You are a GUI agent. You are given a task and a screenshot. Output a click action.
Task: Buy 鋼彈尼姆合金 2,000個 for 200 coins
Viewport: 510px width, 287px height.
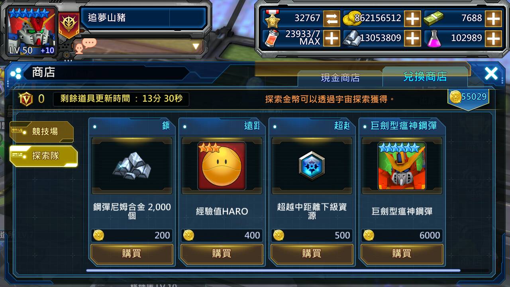click(x=132, y=254)
